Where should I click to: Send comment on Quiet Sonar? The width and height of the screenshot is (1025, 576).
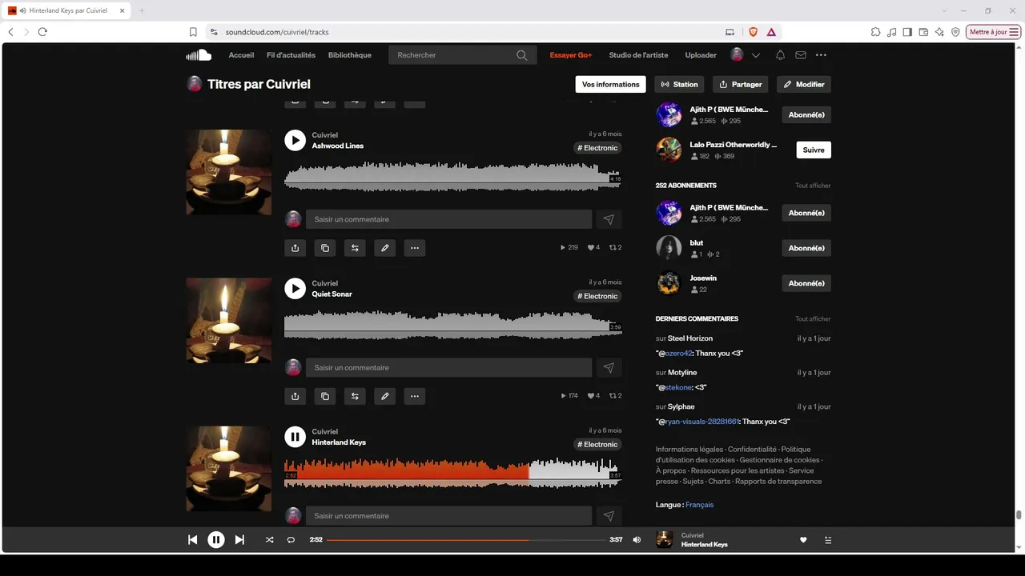tap(609, 367)
